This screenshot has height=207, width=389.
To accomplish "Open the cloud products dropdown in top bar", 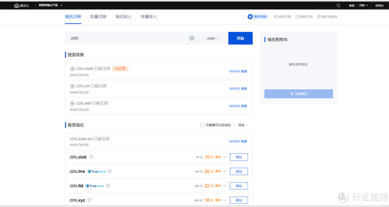I will [x=50, y=5].
